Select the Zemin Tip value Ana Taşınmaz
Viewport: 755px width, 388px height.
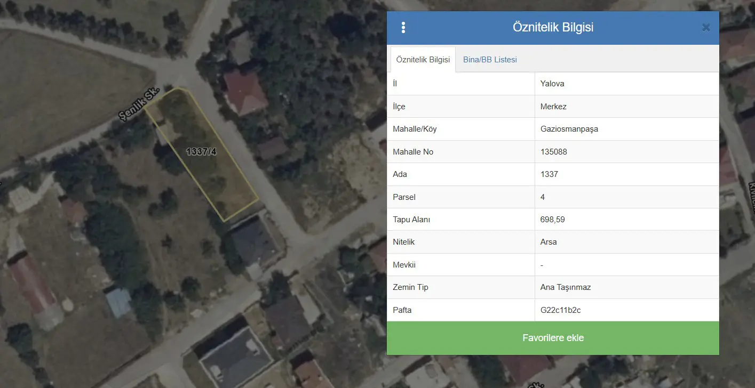(566, 287)
